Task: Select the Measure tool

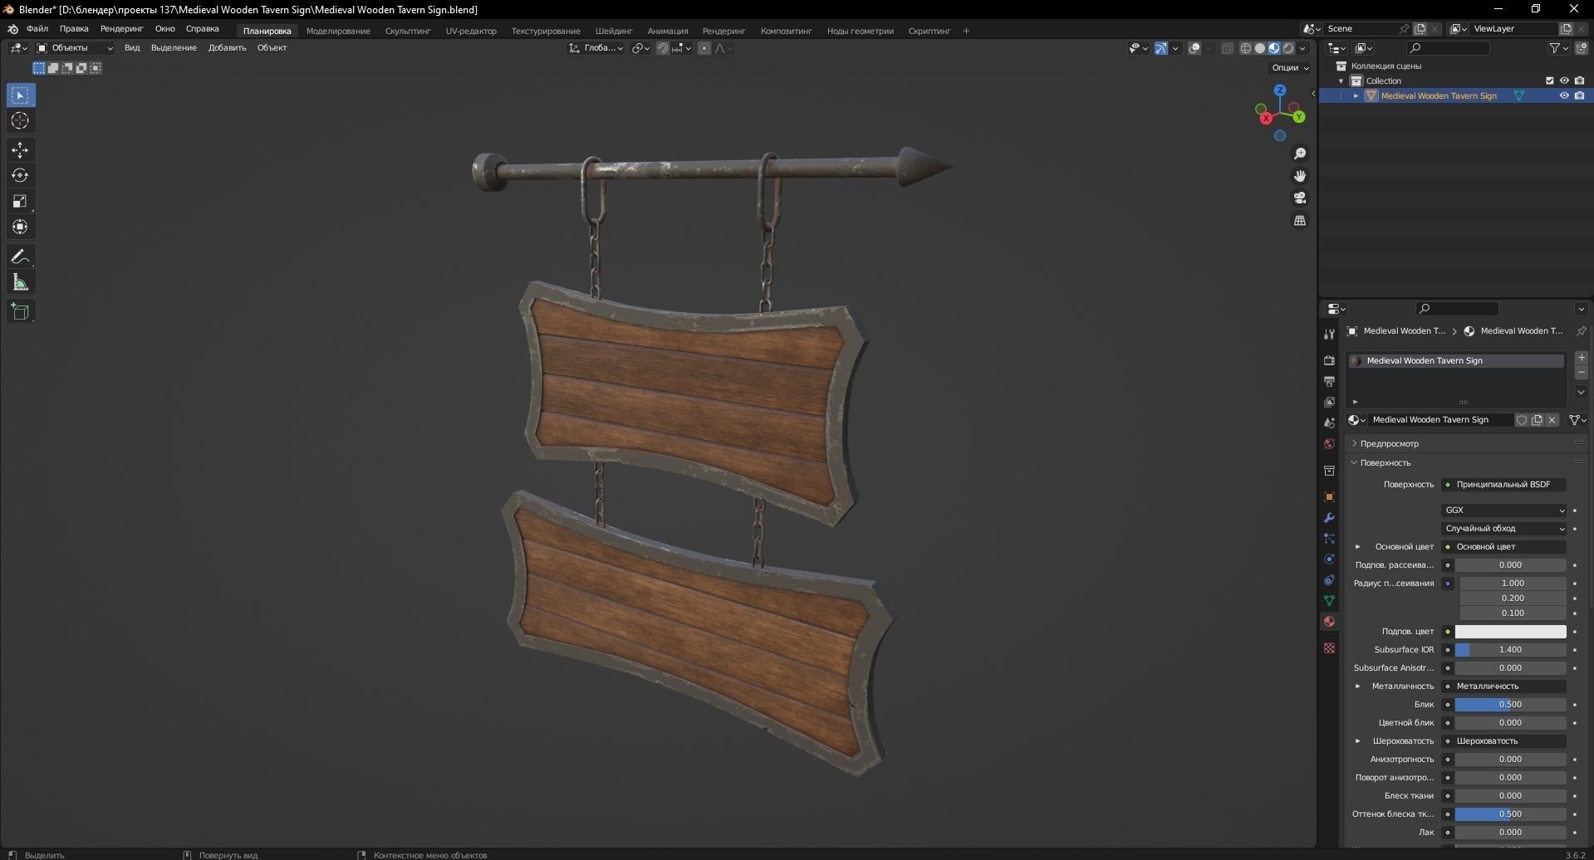Action: pos(21,283)
